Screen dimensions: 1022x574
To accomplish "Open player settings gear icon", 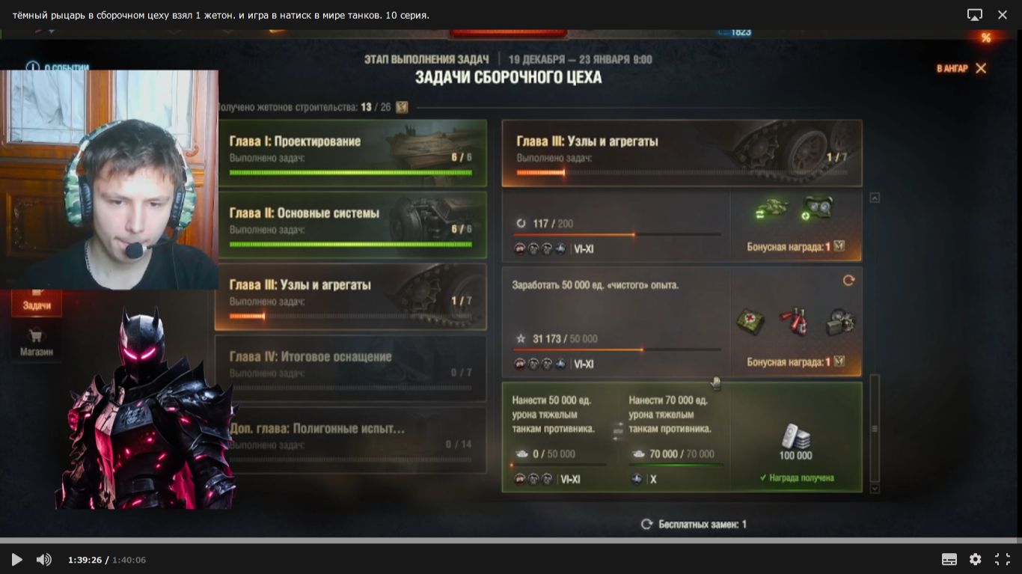I will 976,559.
